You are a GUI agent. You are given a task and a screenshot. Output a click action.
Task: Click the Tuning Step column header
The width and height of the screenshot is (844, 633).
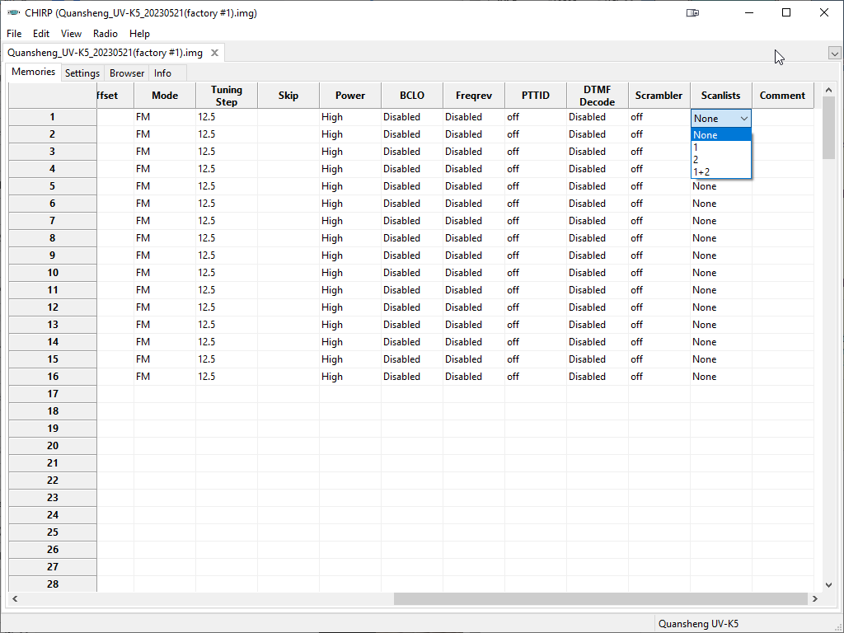coord(227,96)
